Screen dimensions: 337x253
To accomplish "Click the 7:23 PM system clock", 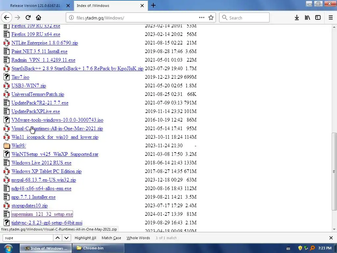I will 325,248.
